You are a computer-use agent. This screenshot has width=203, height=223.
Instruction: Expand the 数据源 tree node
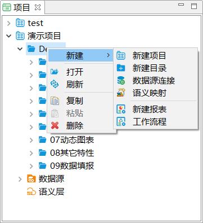pos(20,179)
